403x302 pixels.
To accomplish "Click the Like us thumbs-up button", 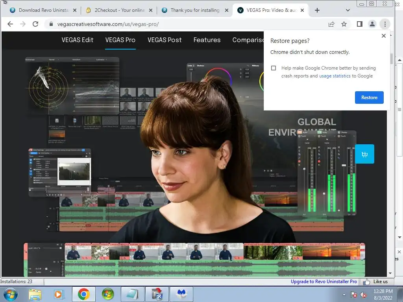I will pos(375,282).
